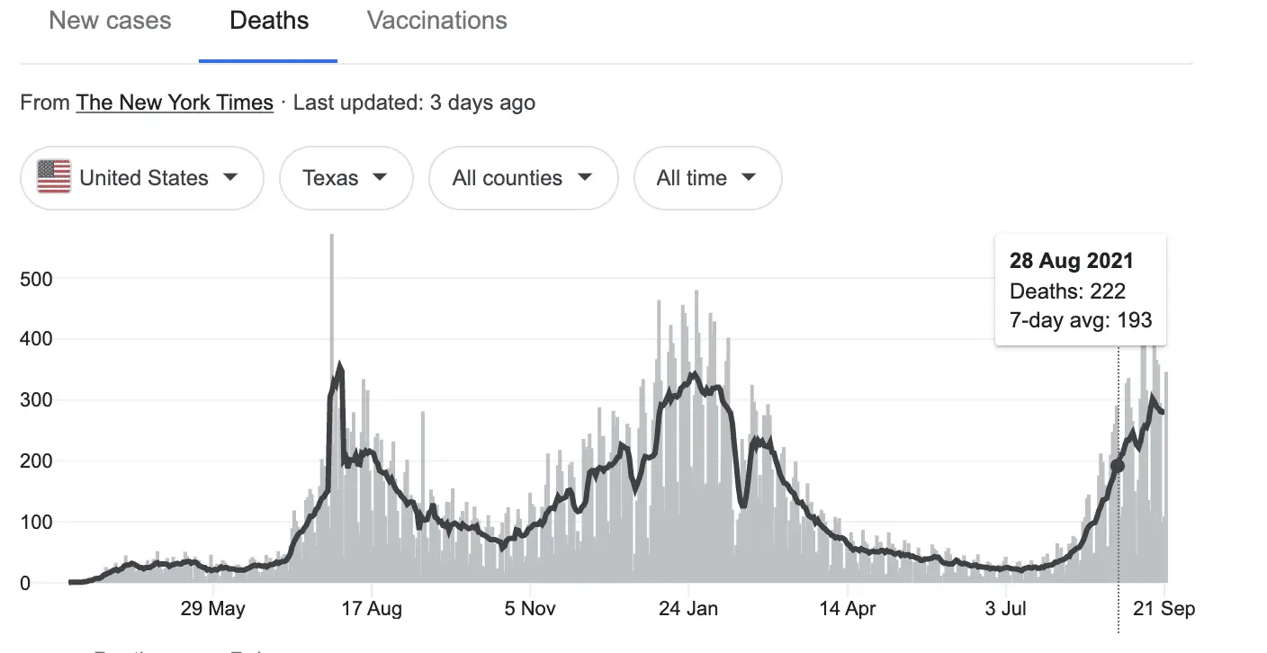The height and width of the screenshot is (653, 1267).
Task: Open the Vaccinations tab
Action: 436,22
